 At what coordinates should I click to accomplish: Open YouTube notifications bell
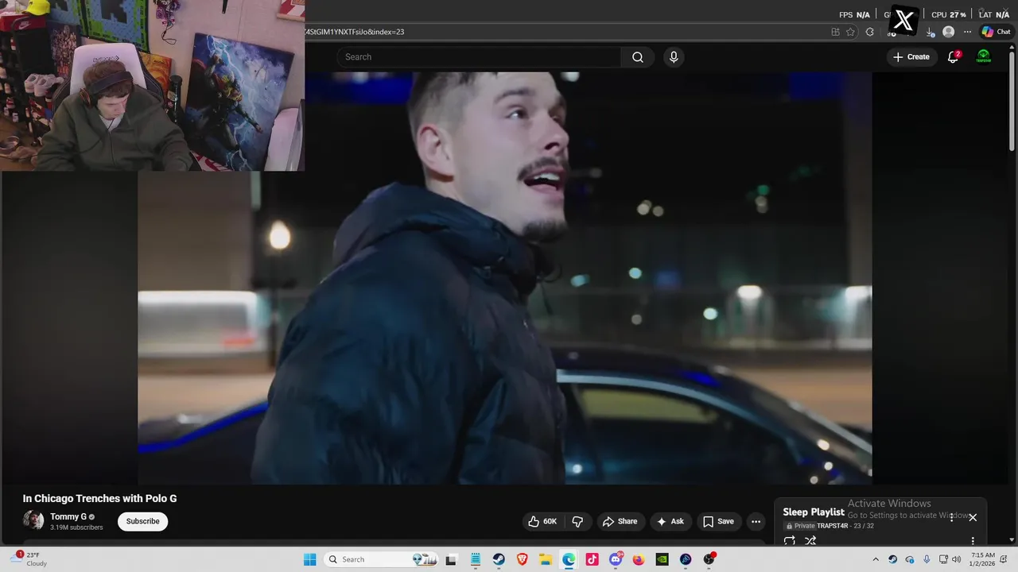coord(953,57)
